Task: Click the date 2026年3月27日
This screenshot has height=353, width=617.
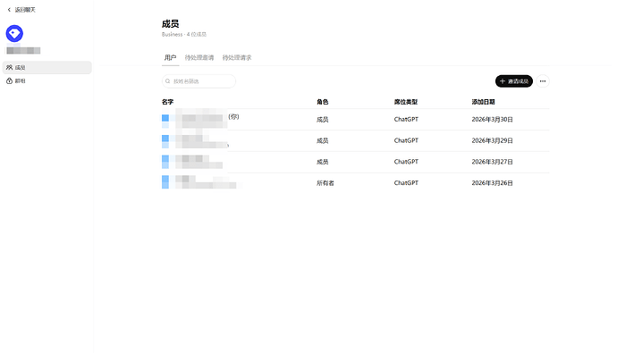Action: click(x=493, y=162)
